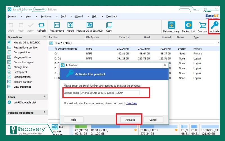Open the View menu
The height and width of the screenshot is (141, 225).
pyautogui.click(x=28, y=16)
